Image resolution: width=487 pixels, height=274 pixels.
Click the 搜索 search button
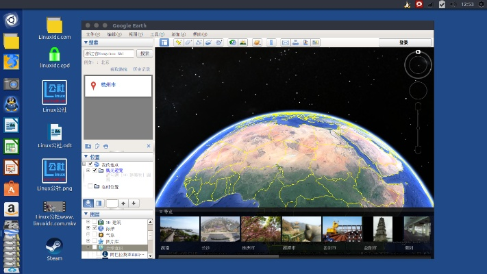click(x=145, y=53)
